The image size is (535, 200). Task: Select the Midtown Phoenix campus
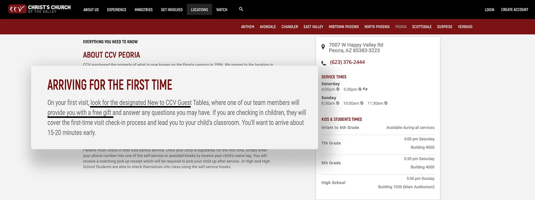coord(344,27)
